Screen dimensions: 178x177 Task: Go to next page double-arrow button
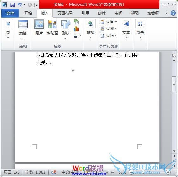pos(174,166)
